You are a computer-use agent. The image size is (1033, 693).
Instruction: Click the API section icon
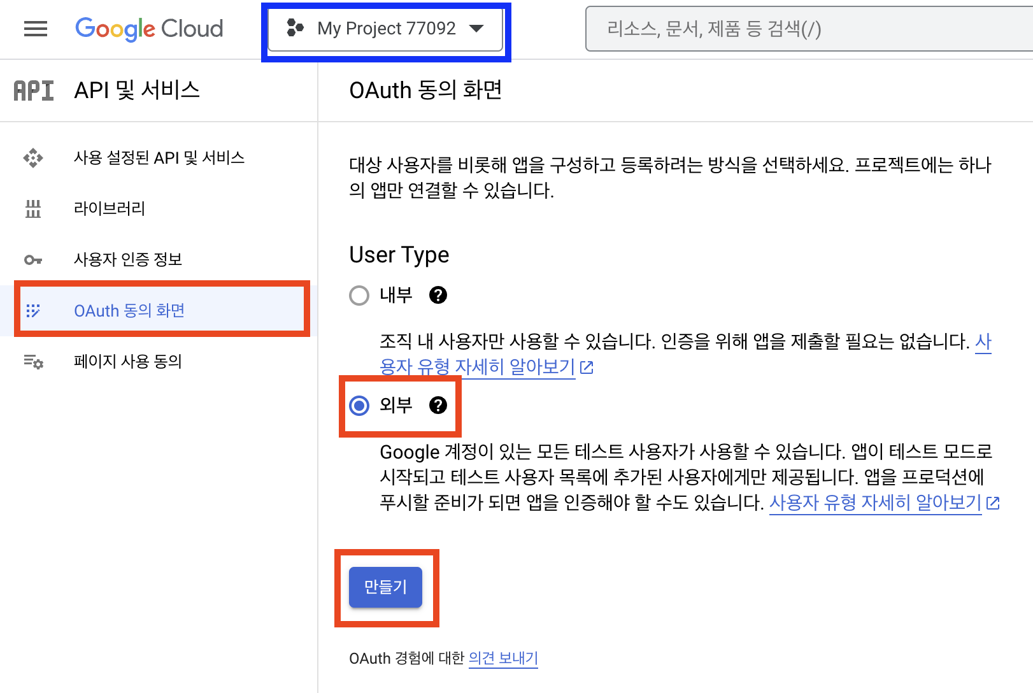pos(34,90)
